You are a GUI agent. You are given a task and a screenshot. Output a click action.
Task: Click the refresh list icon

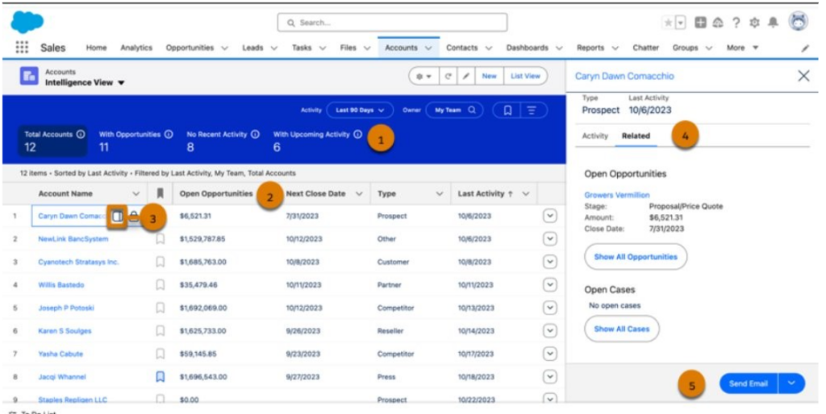coord(448,76)
